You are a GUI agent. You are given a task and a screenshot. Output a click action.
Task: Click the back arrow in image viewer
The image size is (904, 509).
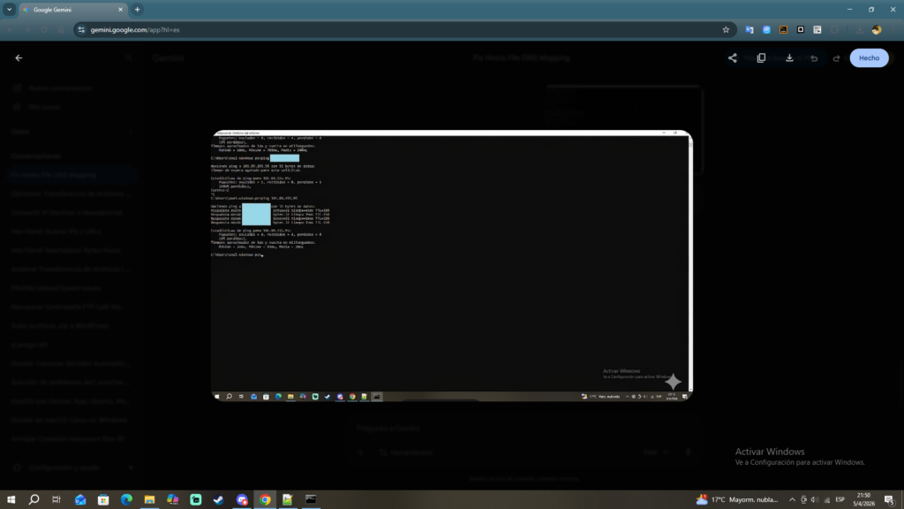click(x=19, y=57)
